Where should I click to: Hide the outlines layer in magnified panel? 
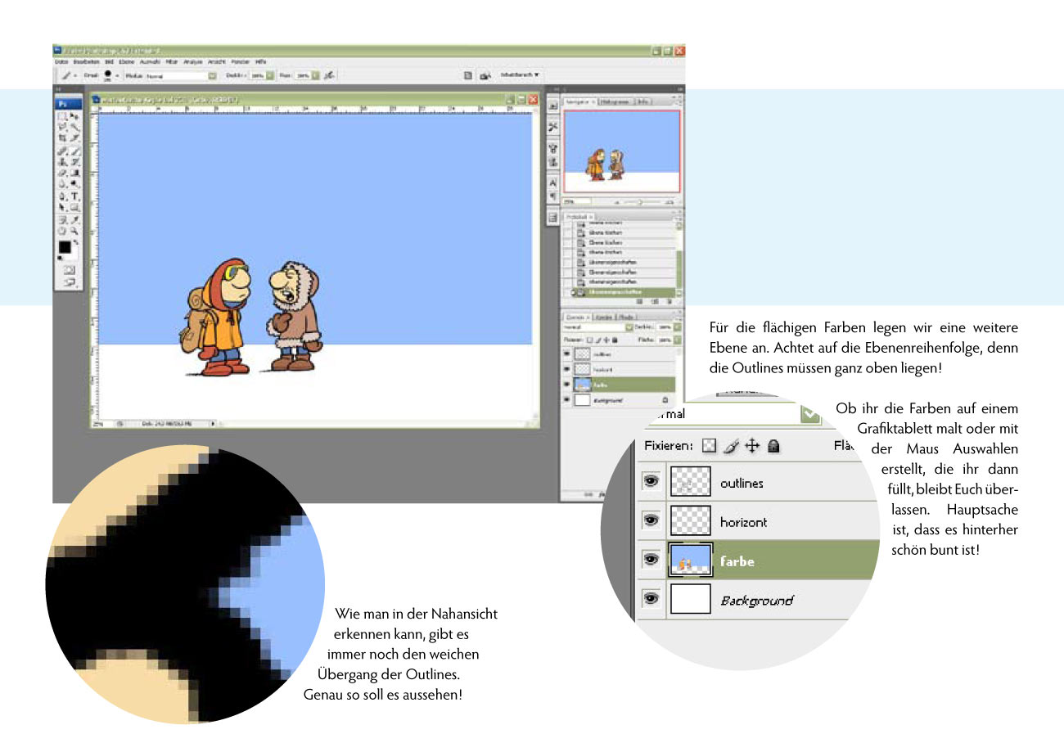point(651,483)
